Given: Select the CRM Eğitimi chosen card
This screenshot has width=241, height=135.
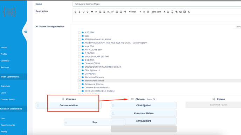Looking at the screenshot, I should click(x=144, y=106).
